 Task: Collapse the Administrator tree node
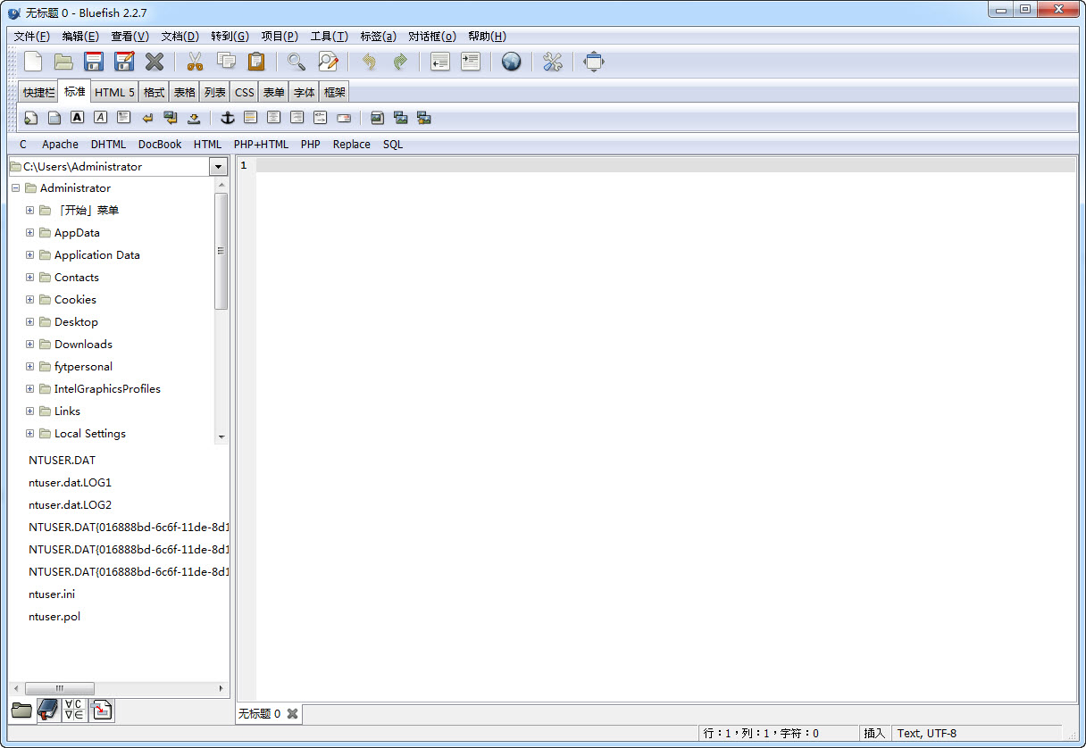click(x=15, y=188)
